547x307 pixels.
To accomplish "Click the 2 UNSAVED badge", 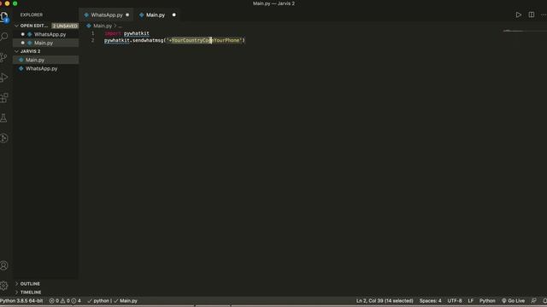I will tap(65, 26).
